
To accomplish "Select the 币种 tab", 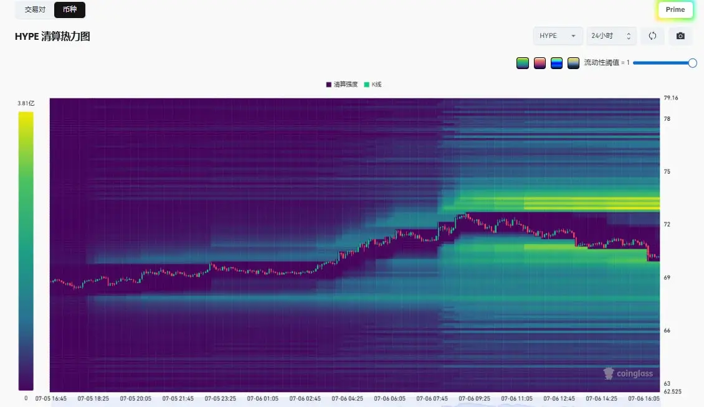I will pos(70,9).
